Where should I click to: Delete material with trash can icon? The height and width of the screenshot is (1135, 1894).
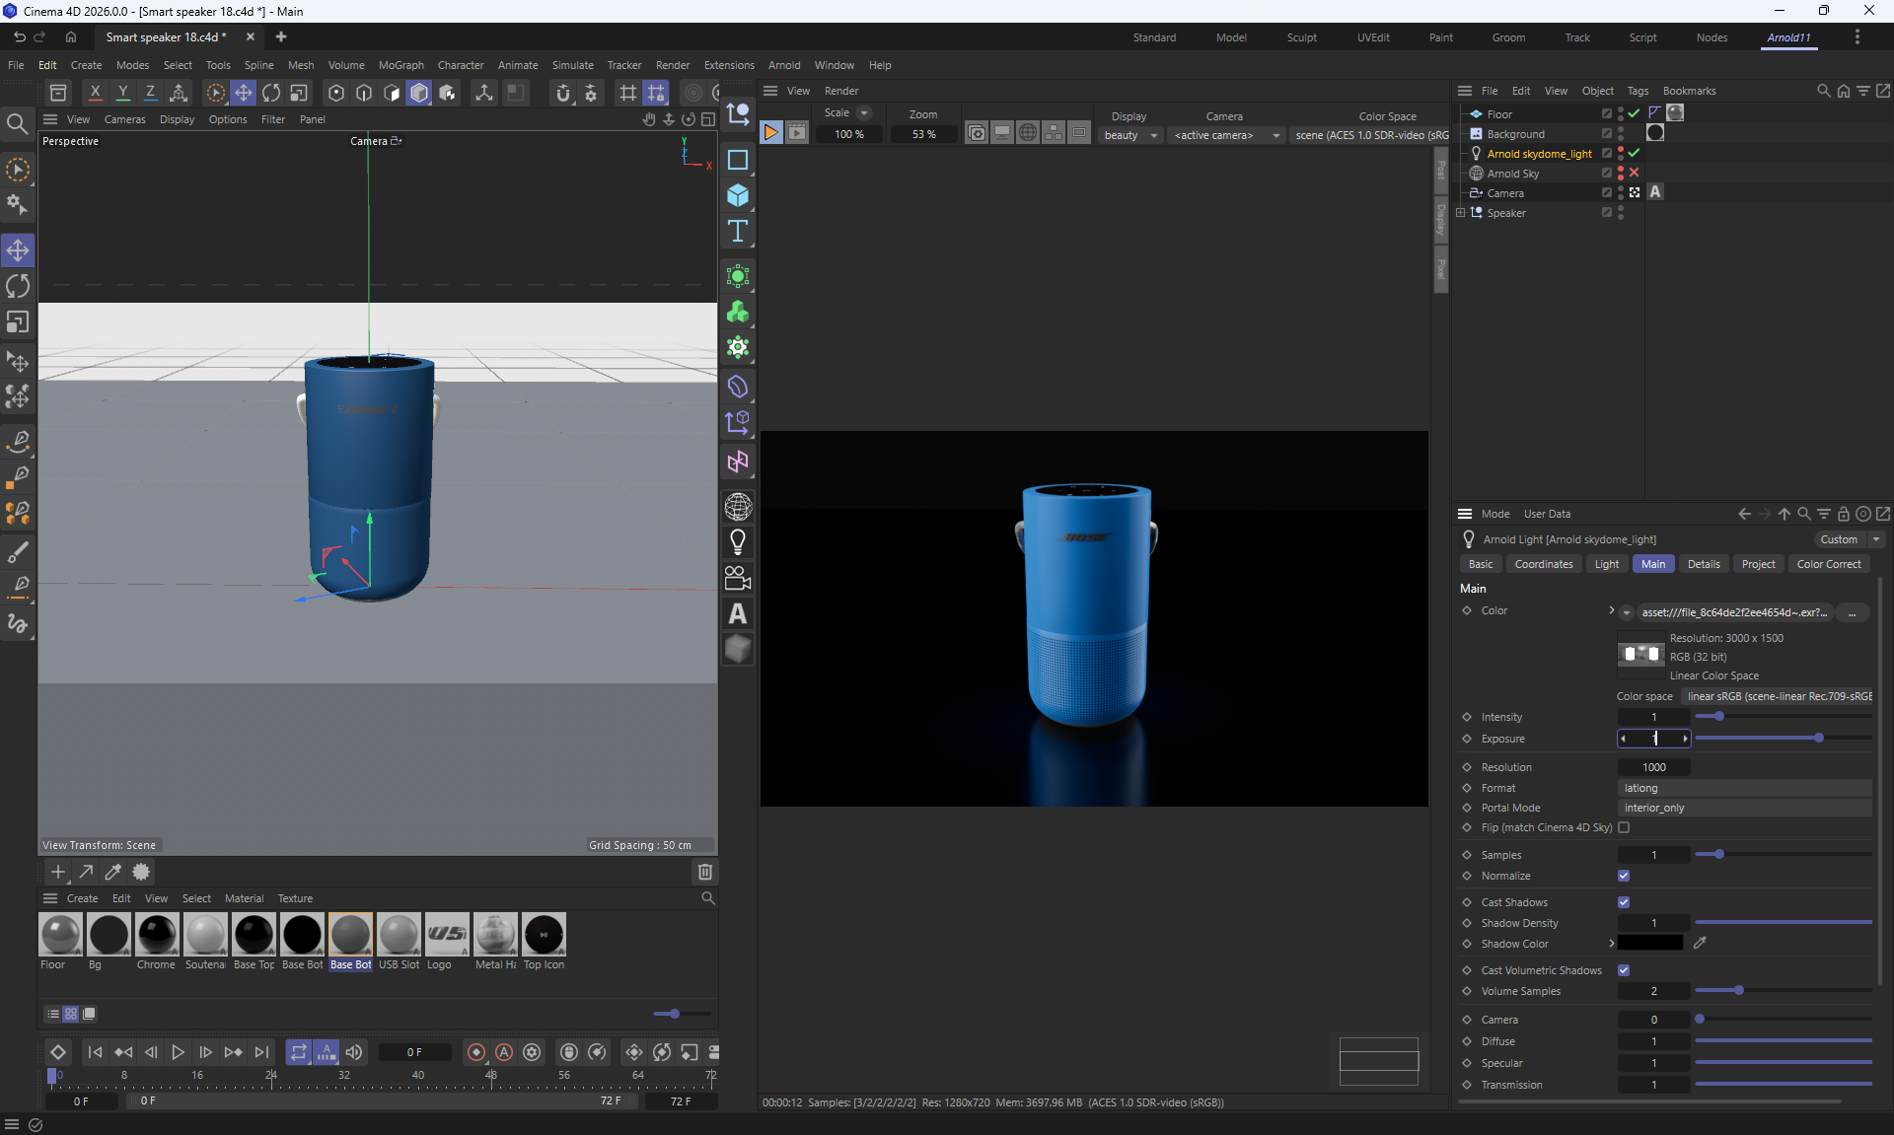pos(704,872)
